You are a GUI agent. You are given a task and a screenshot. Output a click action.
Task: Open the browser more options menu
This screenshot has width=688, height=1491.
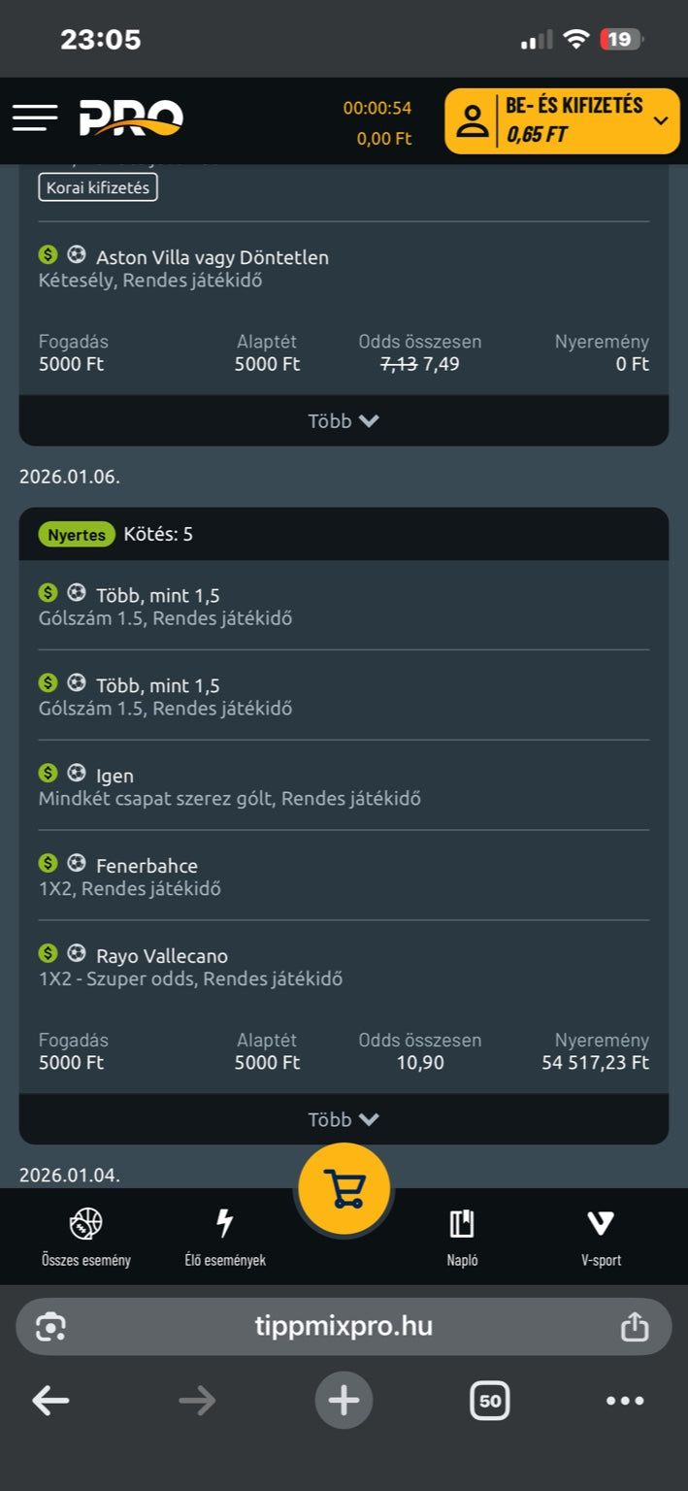625,1400
